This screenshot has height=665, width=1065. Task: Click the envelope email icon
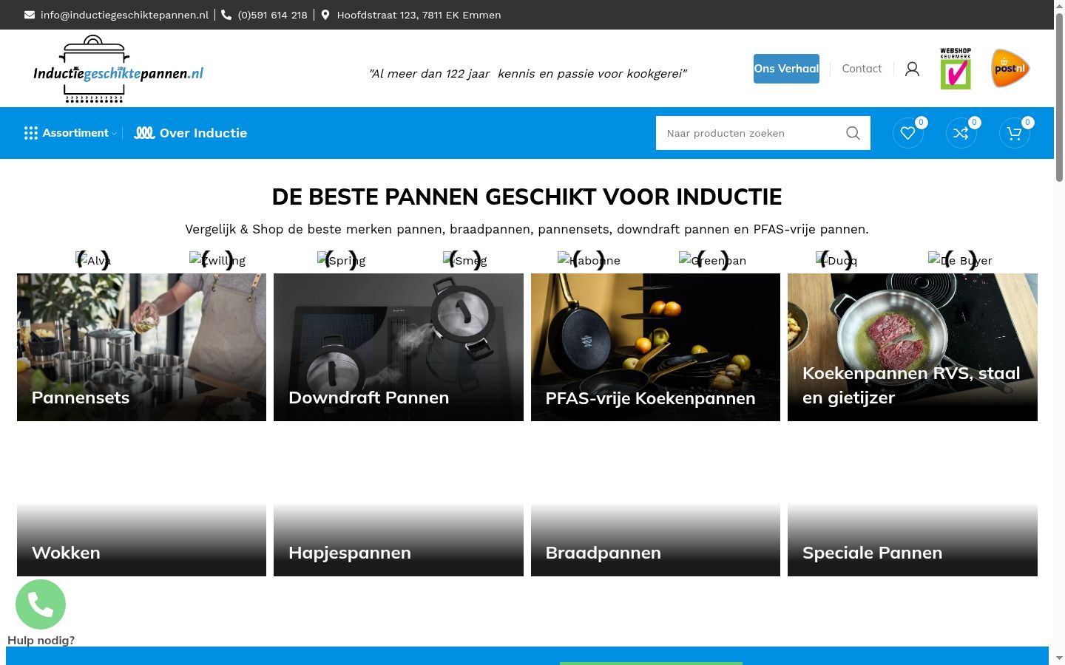point(30,15)
